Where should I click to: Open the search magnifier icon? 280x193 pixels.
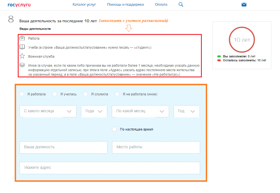181,5
